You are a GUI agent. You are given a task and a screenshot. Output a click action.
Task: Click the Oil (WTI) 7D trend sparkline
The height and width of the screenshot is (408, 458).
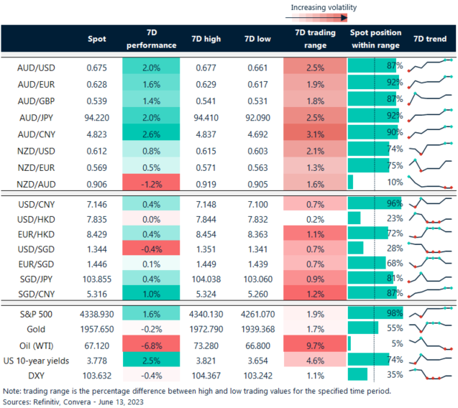tap(430, 343)
